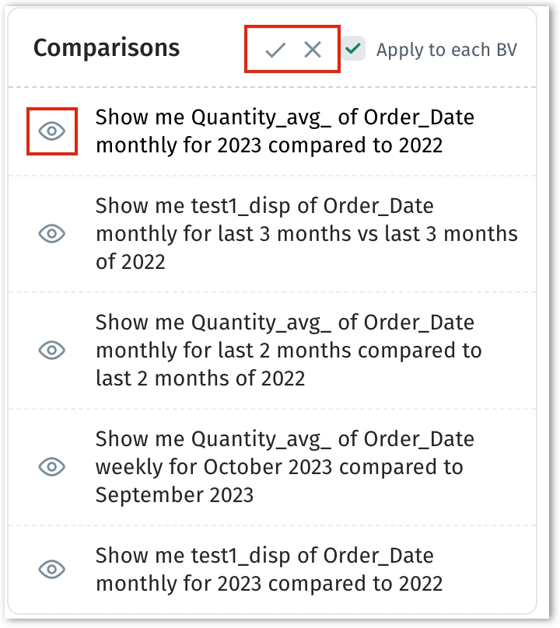This screenshot has height=628, width=560.
Task: Uncheck the green checkbox near Apply to each BV
Action: [354, 50]
